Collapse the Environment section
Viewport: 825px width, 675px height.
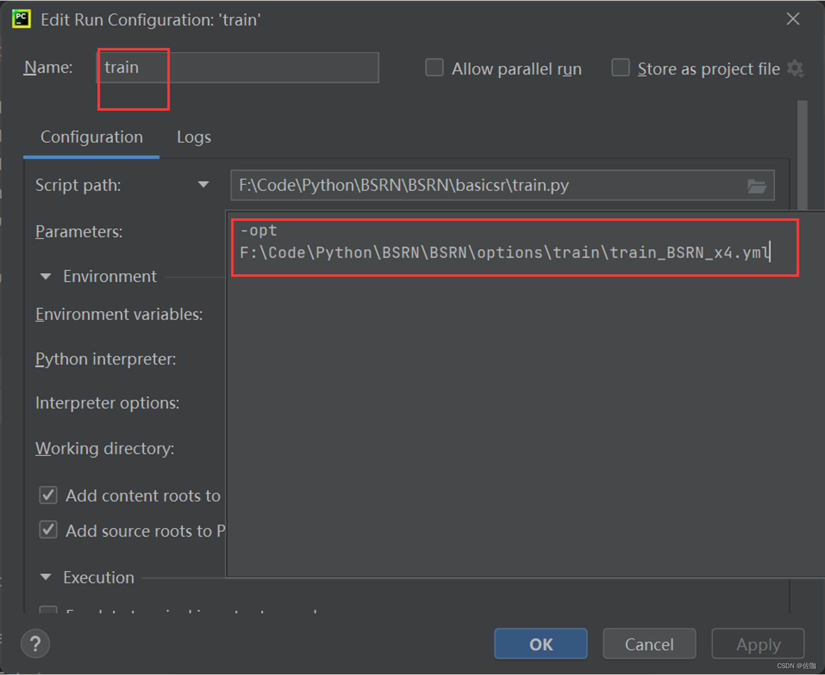click(45, 277)
